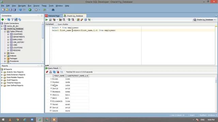The width and height of the screenshot is (218, 122).
Task: Select the DEPARTMENTS table in tree
Action: [19, 37]
